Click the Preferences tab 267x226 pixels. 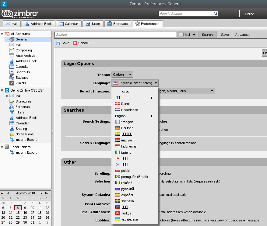pos(147,24)
